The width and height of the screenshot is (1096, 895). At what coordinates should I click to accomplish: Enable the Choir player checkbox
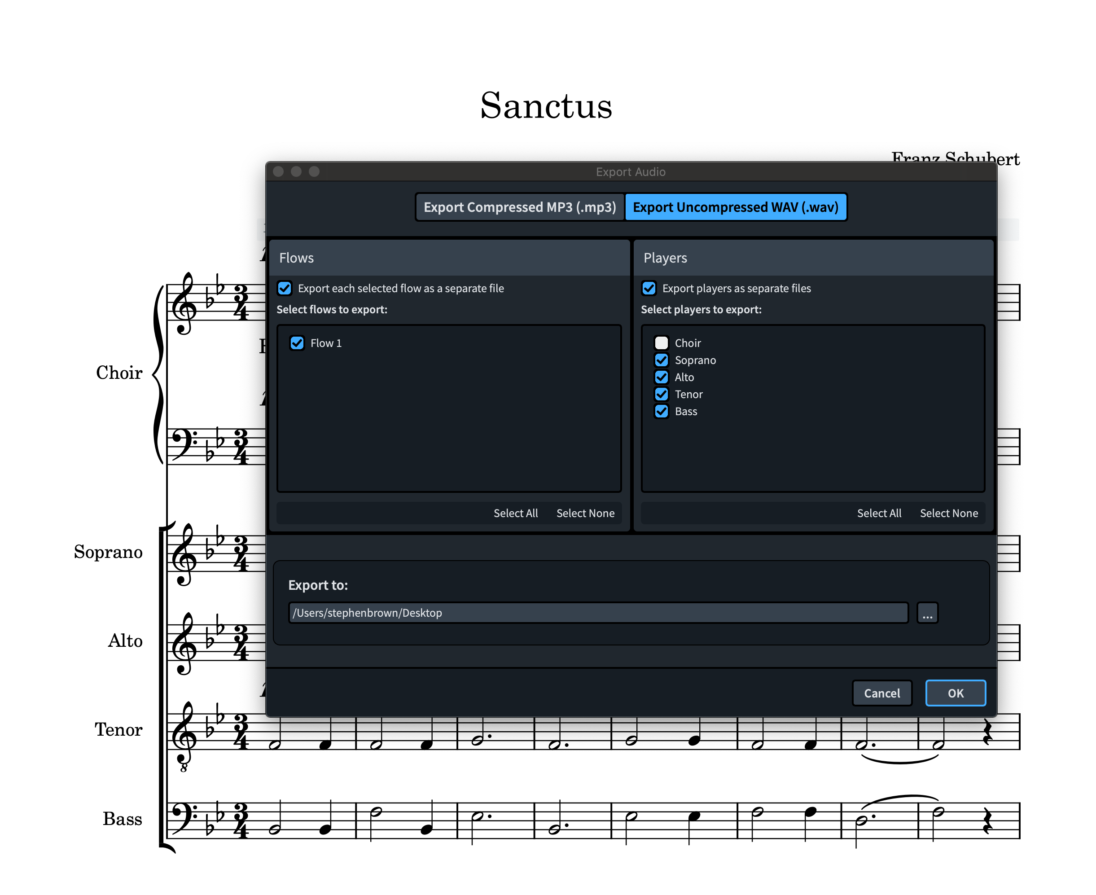click(661, 343)
